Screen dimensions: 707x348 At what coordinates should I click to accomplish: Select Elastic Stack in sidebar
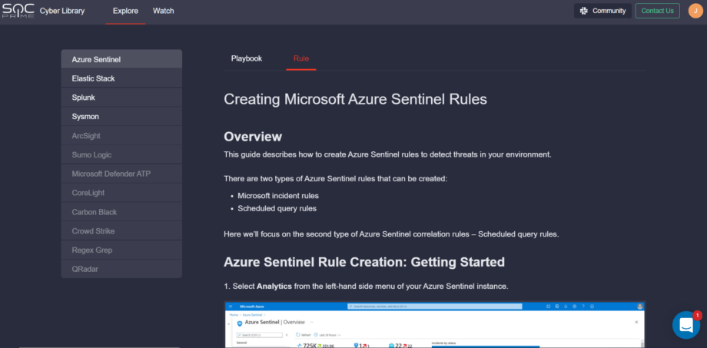(121, 78)
